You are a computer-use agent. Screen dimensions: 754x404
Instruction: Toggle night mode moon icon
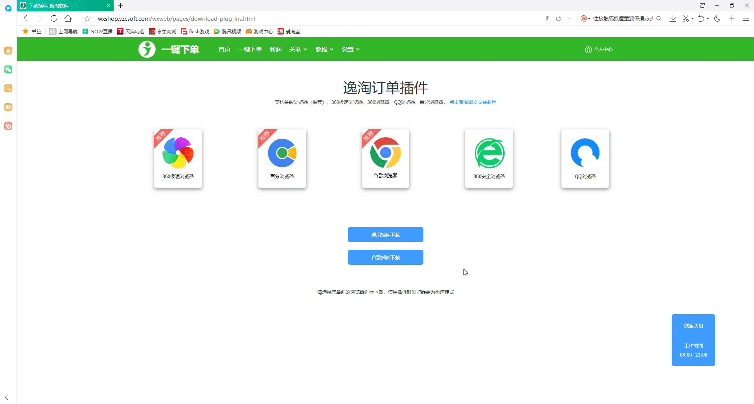click(717, 18)
